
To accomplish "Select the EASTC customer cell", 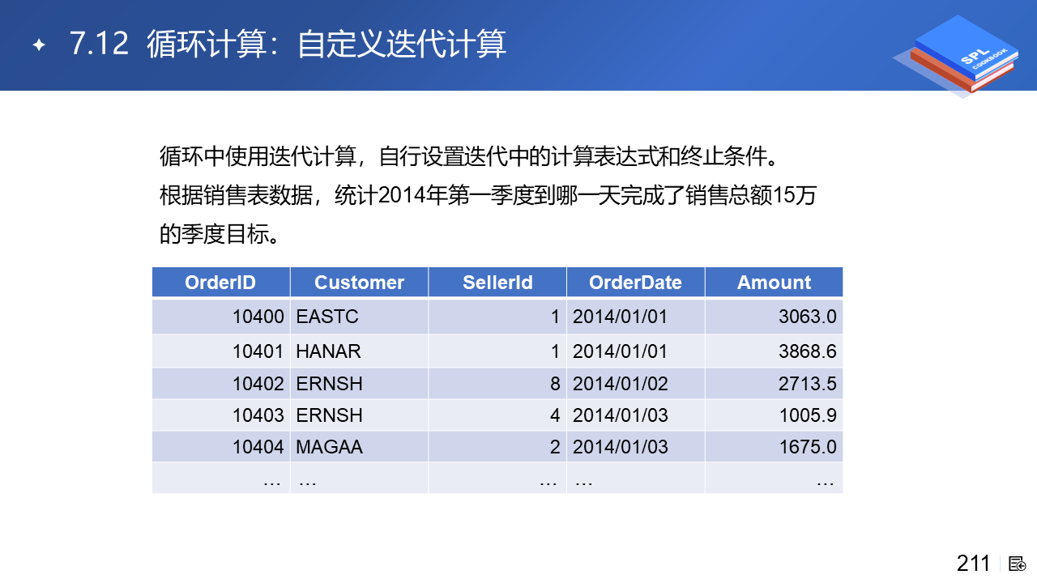I will point(327,317).
